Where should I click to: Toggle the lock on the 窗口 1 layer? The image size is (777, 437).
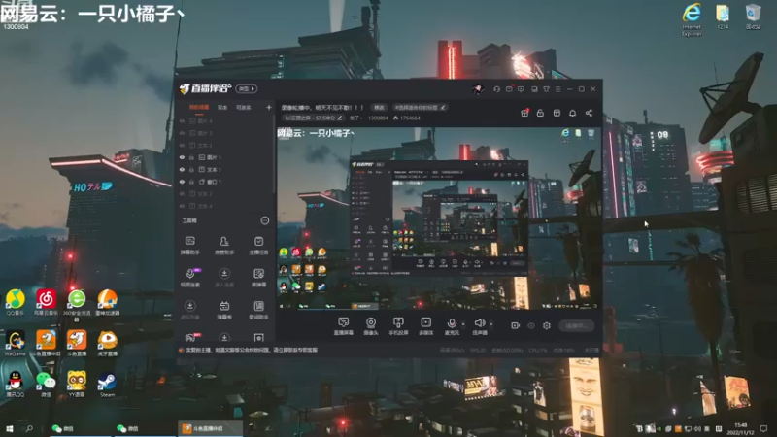pos(191,182)
